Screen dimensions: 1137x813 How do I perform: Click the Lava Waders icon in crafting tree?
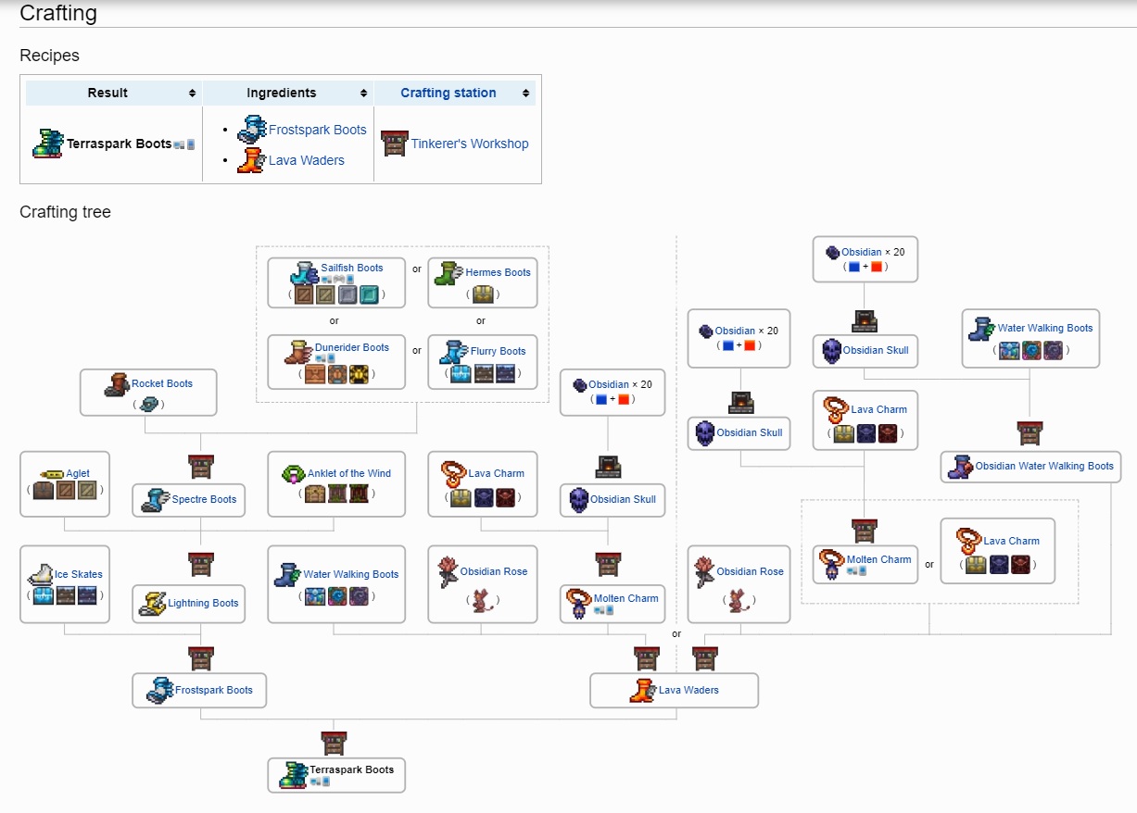point(642,691)
